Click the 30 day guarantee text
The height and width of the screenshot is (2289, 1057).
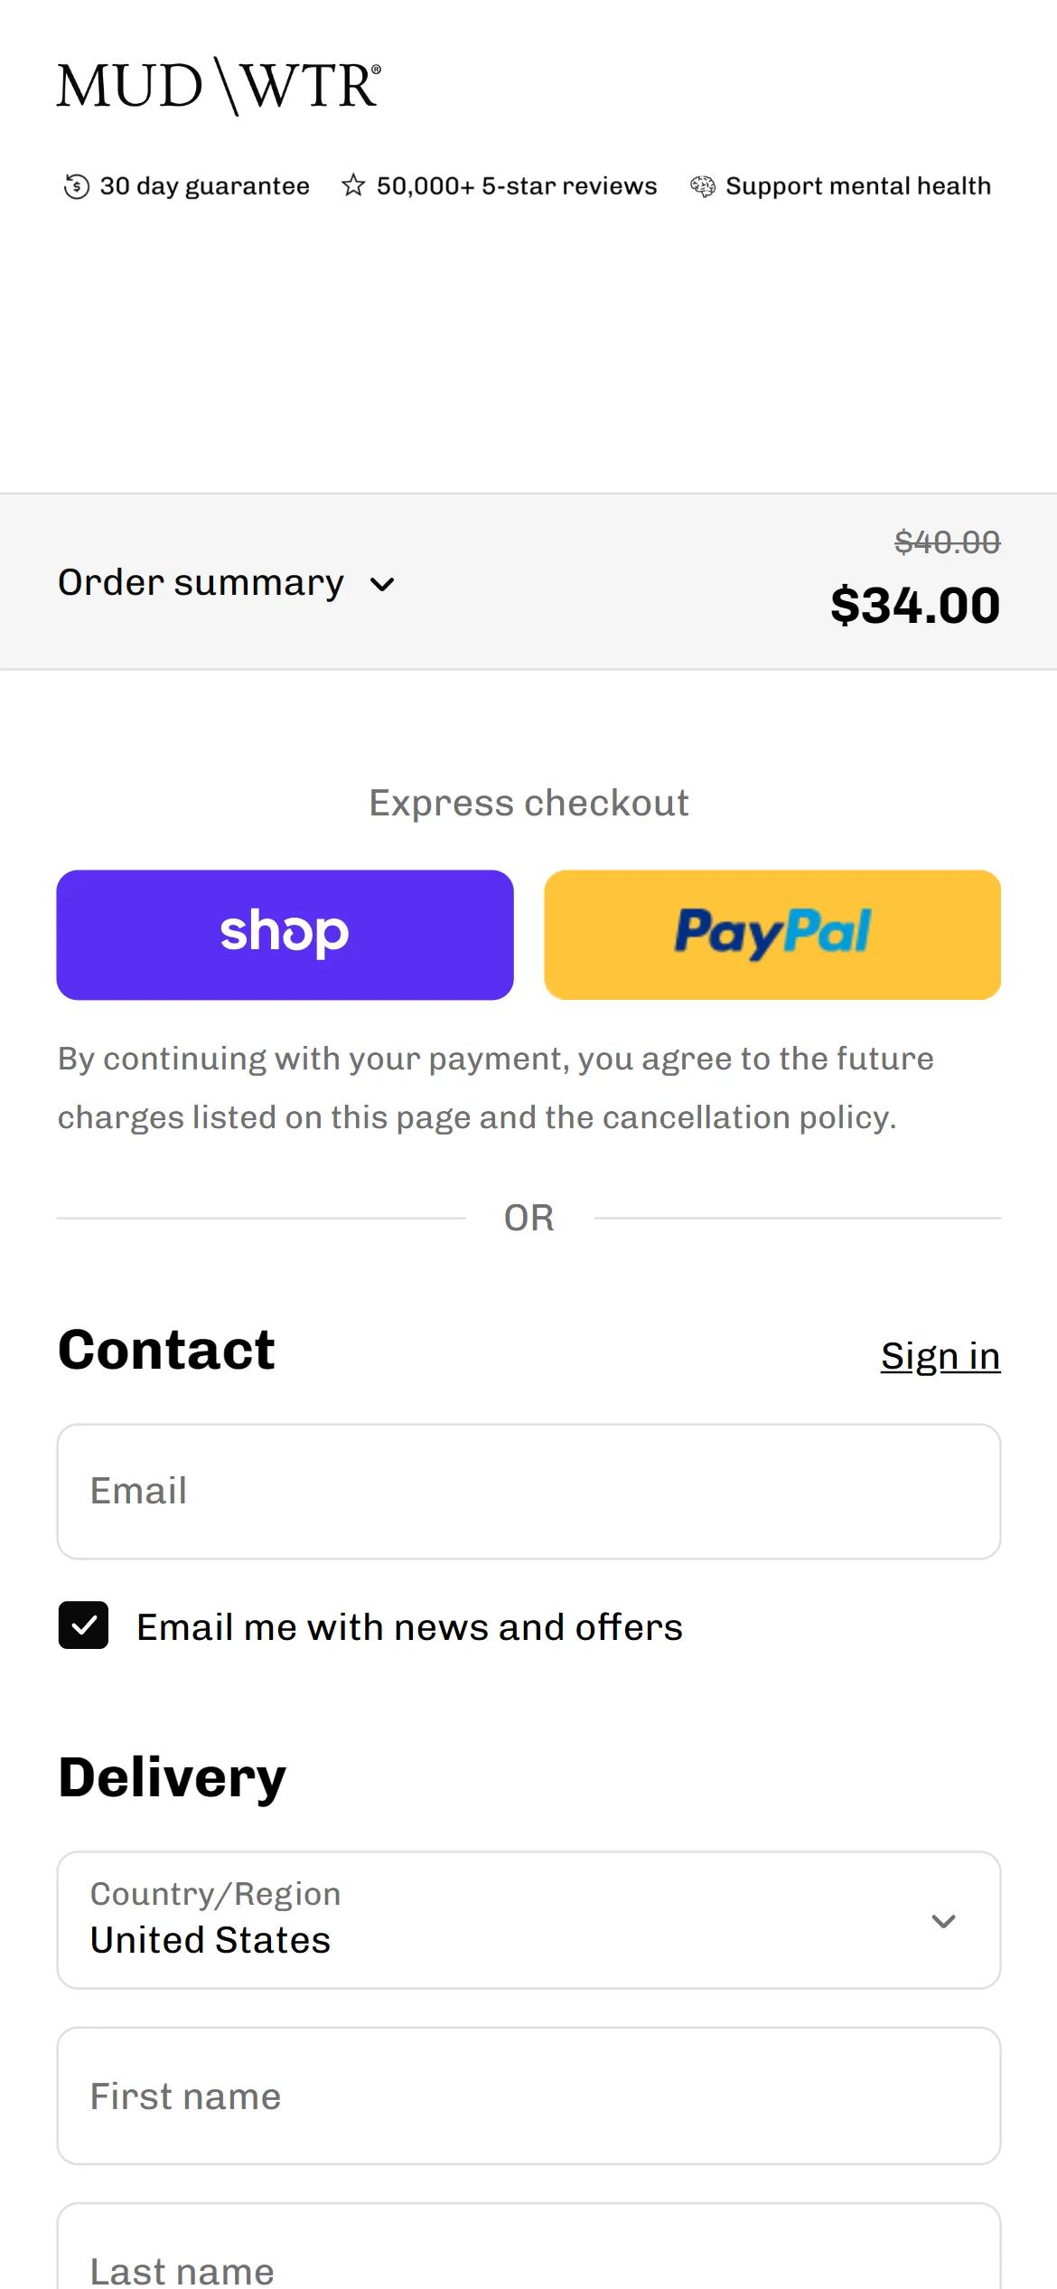pyautogui.click(x=205, y=186)
